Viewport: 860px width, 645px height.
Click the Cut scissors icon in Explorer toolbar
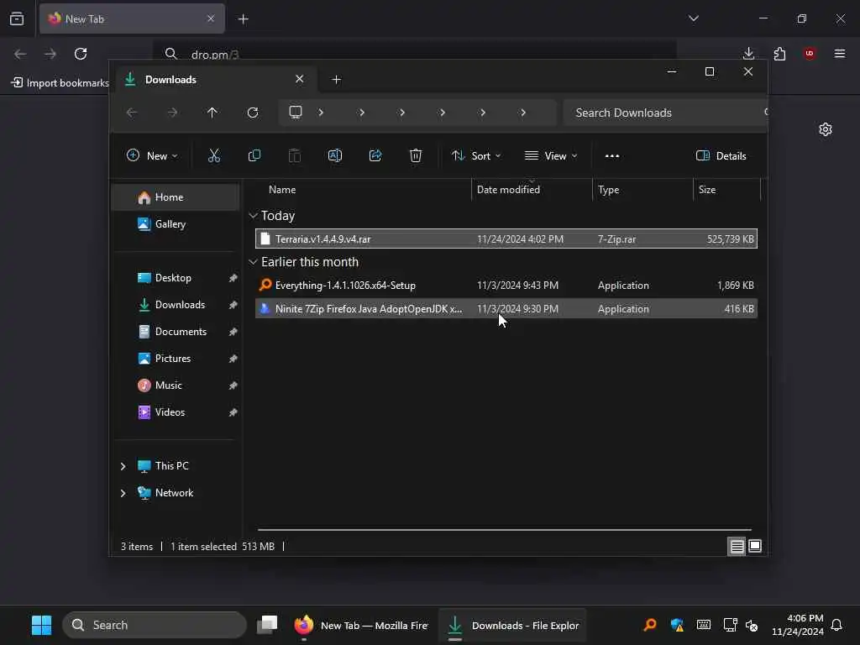(x=214, y=155)
